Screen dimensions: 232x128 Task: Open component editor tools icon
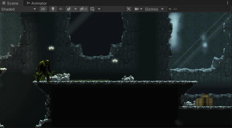pos(129,9)
